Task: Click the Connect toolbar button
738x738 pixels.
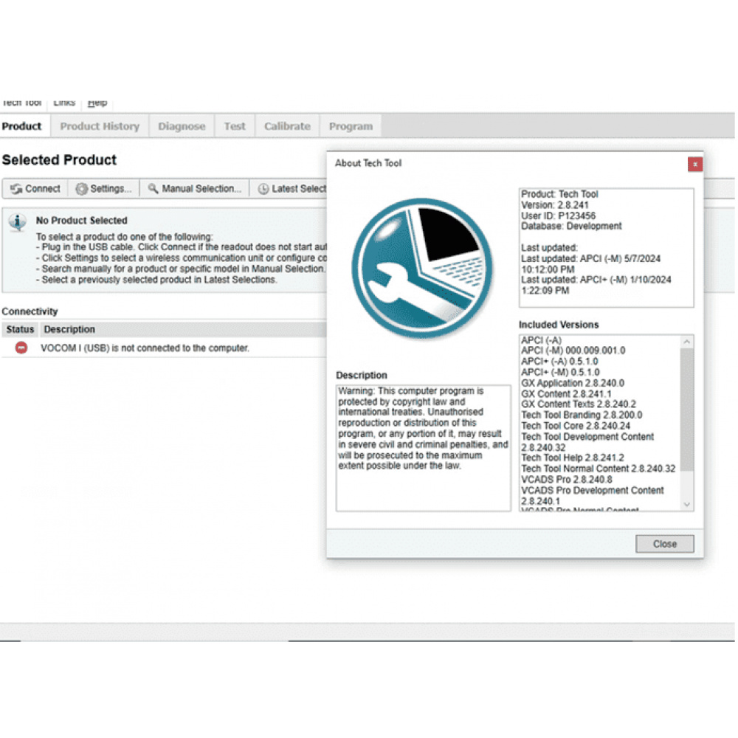Action: click(x=35, y=189)
